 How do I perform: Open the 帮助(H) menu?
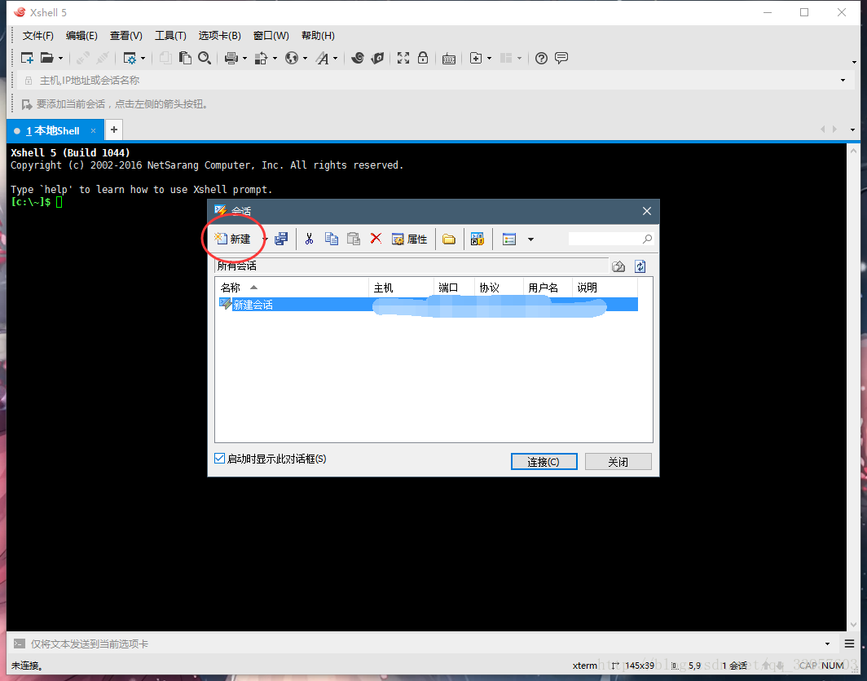point(318,35)
